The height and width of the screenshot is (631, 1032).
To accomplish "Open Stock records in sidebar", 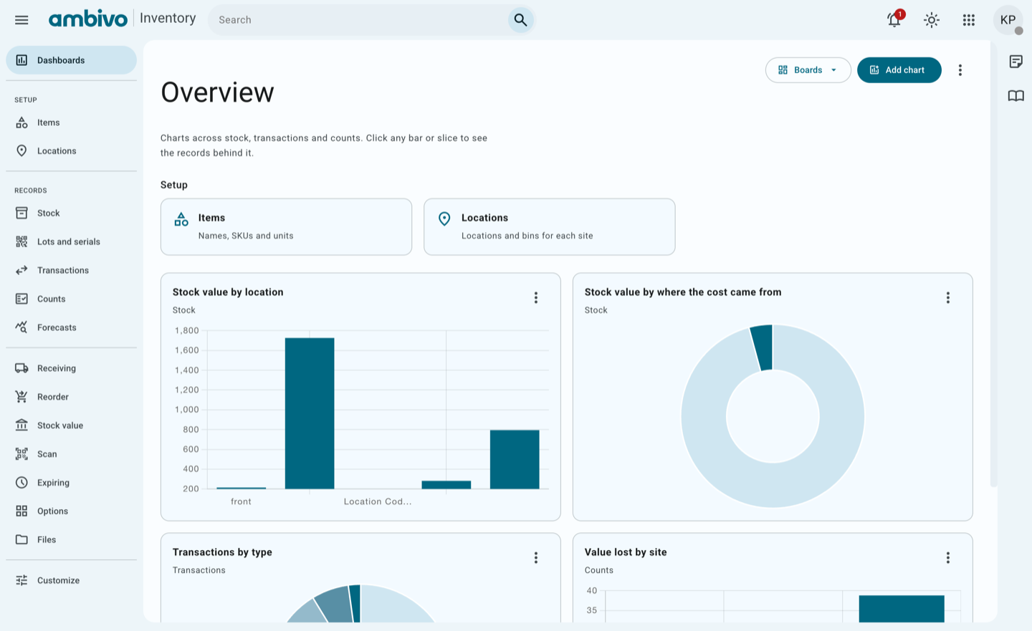I will pos(71,213).
